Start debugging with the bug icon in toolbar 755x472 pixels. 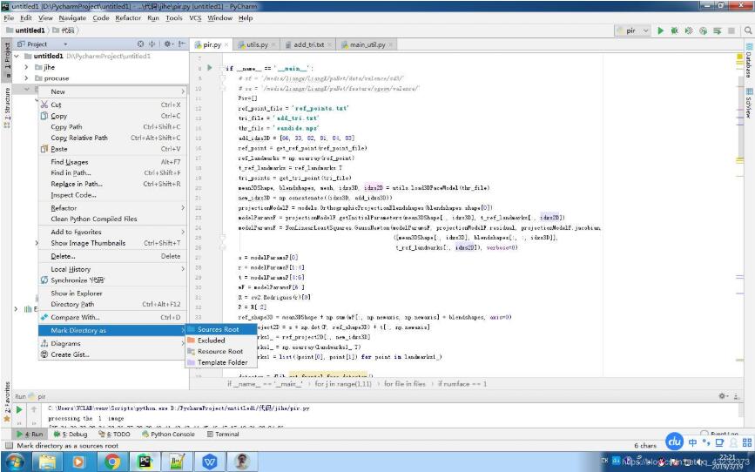coord(675,30)
